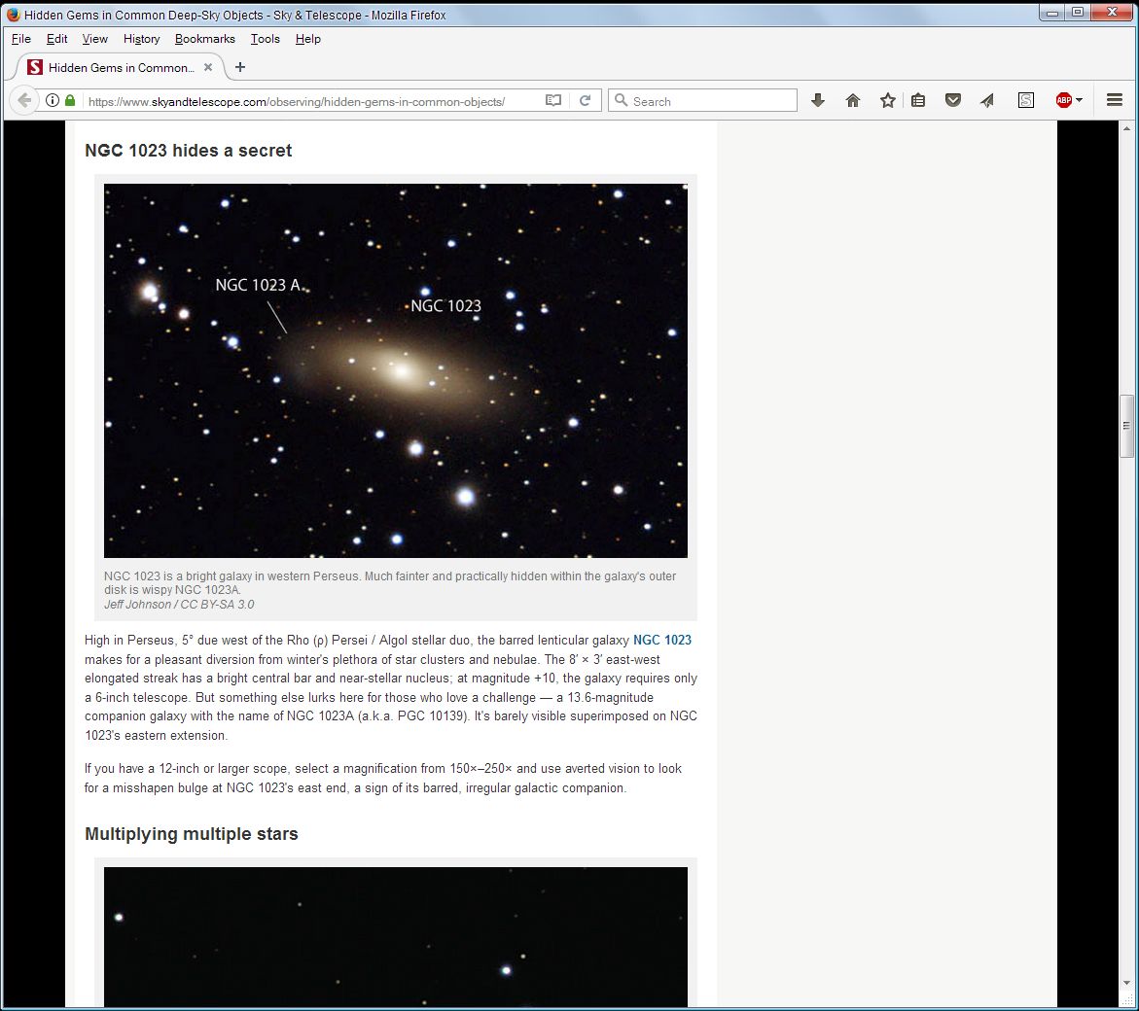Show site information icon in address bar
Screen dimensions: 1139x1011
[53, 101]
